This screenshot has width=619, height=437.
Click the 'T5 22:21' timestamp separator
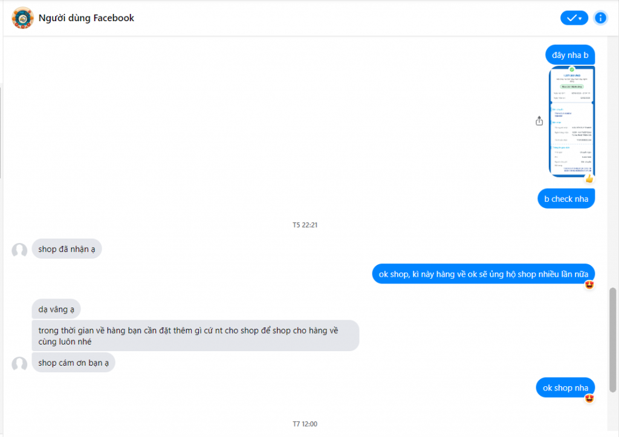305,225
